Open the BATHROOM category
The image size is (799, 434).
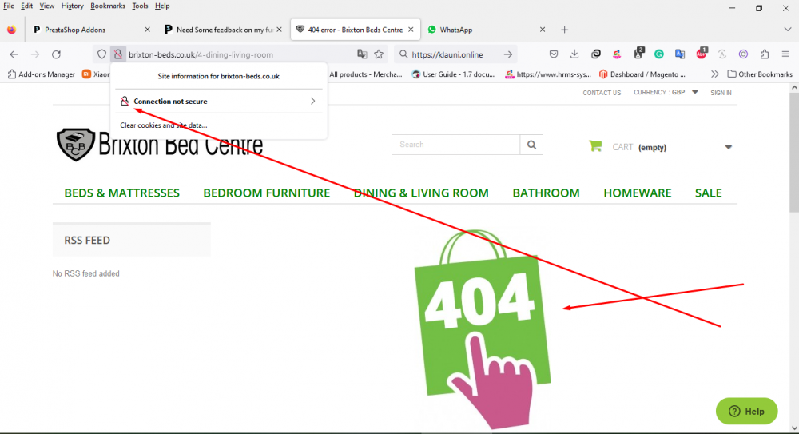546,193
